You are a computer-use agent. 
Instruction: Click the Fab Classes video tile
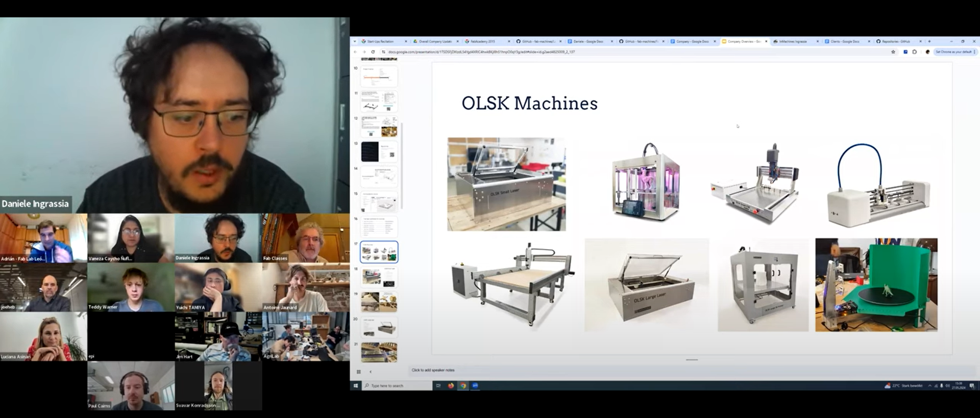306,238
